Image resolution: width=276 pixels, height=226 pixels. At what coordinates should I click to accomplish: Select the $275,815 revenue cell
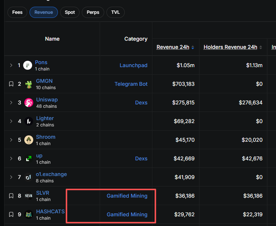pos(183,102)
